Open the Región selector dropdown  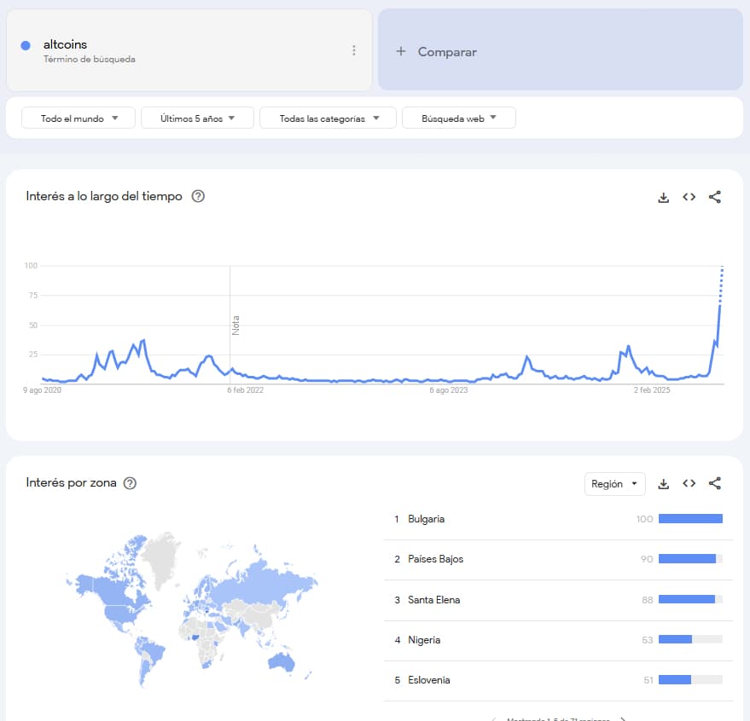click(614, 484)
